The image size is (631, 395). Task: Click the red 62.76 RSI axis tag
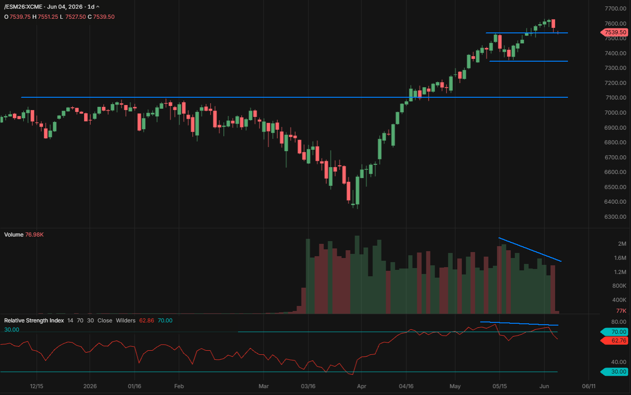[x=615, y=341]
